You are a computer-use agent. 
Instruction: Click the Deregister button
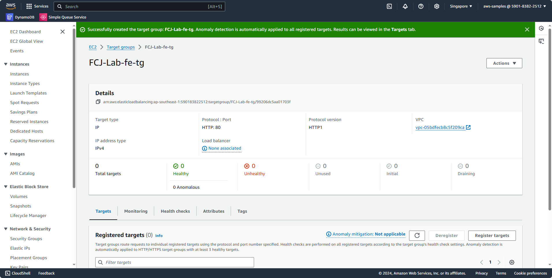click(447, 236)
